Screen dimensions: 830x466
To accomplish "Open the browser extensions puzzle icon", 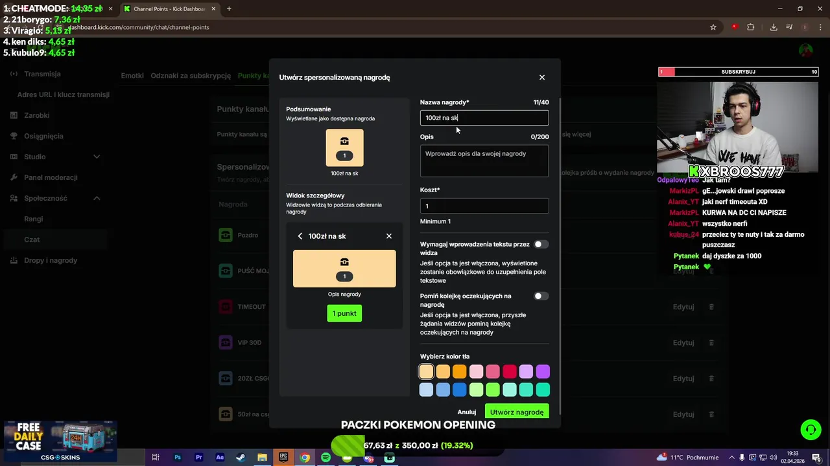I will click(751, 27).
